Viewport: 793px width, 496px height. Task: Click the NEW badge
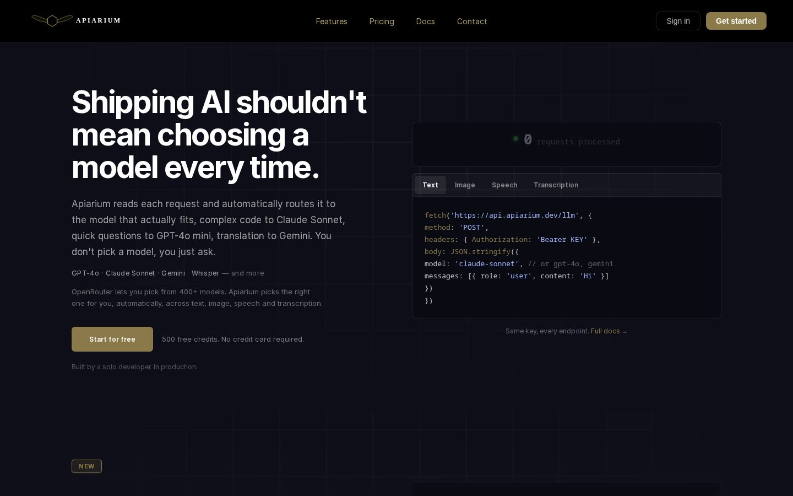[86, 466]
